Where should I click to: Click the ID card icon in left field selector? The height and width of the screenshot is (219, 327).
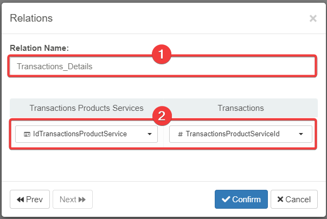(26, 134)
